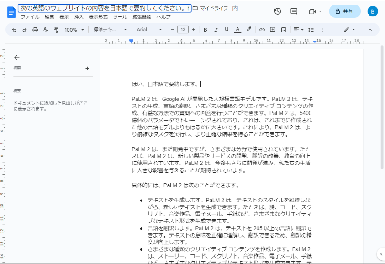Click the print icon
This screenshot has width=385, height=264.
pos(35,30)
